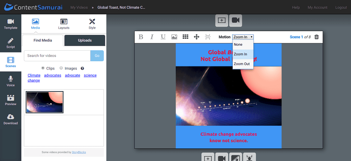Focus the Search for videos field
Image resolution: width=351 pixels, height=161 pixels.
[57, 56]
